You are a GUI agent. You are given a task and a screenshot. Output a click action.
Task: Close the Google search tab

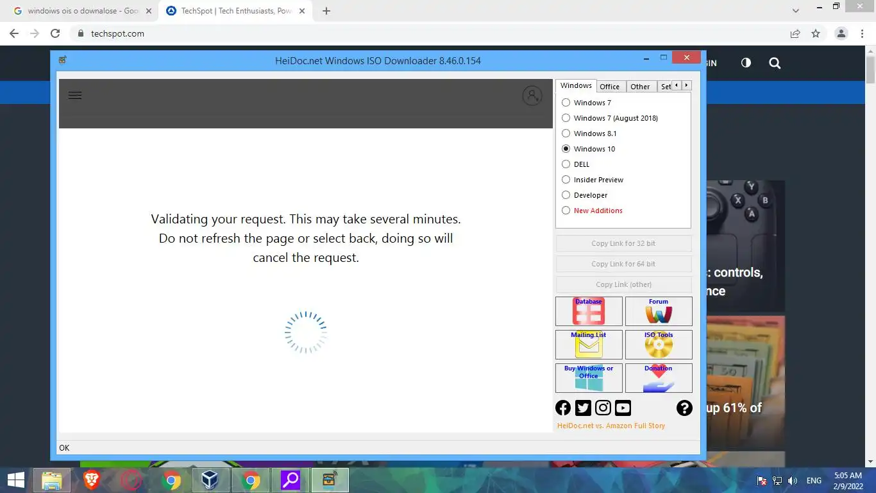(x=148, y=11)
